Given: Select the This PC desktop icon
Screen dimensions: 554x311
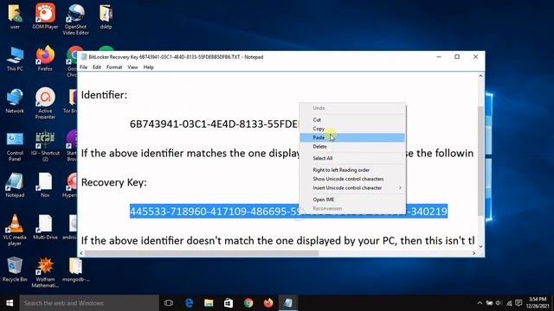Looking at the screenshot, I should coord(15,59).
